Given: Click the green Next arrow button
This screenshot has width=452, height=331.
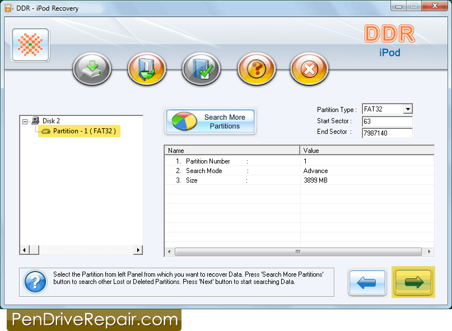Looking at the screenshot, I should 413,282.
